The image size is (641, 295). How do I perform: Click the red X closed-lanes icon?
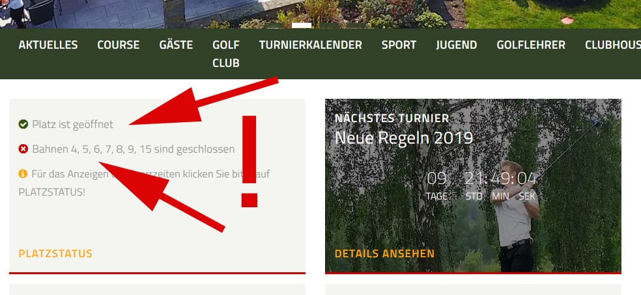coord(23,149)
